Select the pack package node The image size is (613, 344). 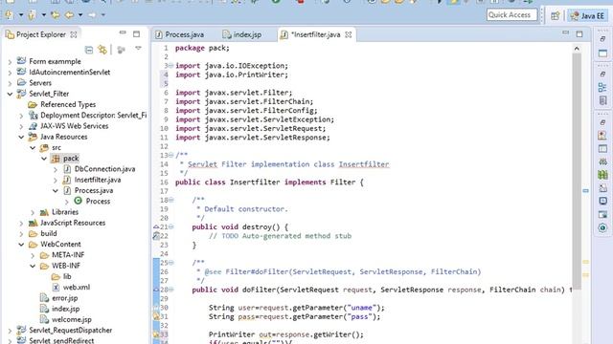click(71, 159)
